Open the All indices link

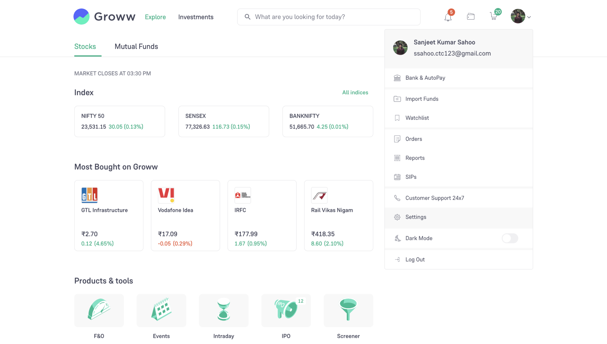pyautogui.click(x=355, y=93)
